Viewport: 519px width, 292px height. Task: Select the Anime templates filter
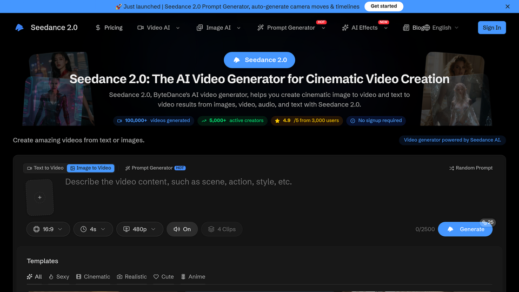point(193,277)
